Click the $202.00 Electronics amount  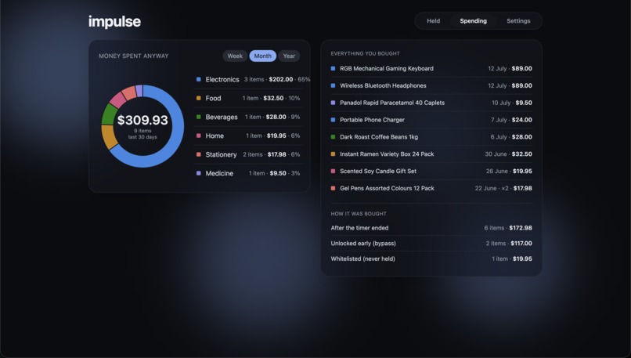pos(281,79)
